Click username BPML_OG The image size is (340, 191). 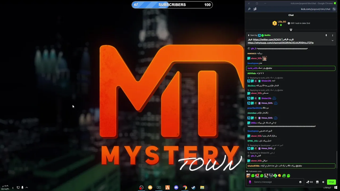(x=252, y=141)
